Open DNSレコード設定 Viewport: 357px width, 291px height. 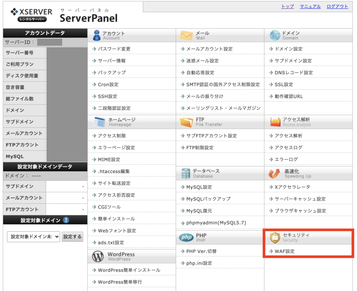294,72
